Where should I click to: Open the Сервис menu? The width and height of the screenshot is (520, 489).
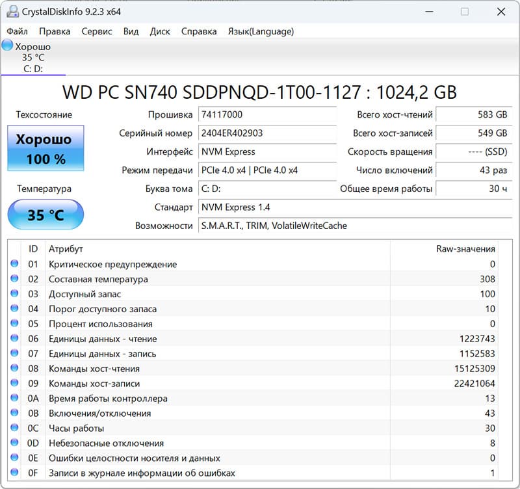[x=97, y=31]
